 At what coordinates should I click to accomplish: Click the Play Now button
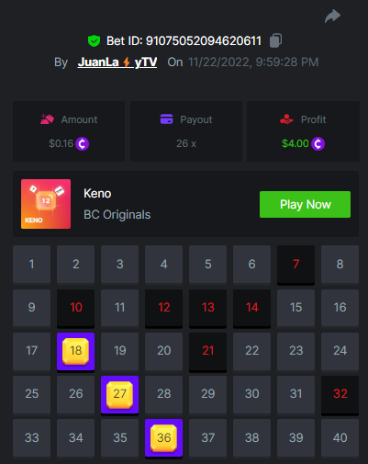[305, 205]
